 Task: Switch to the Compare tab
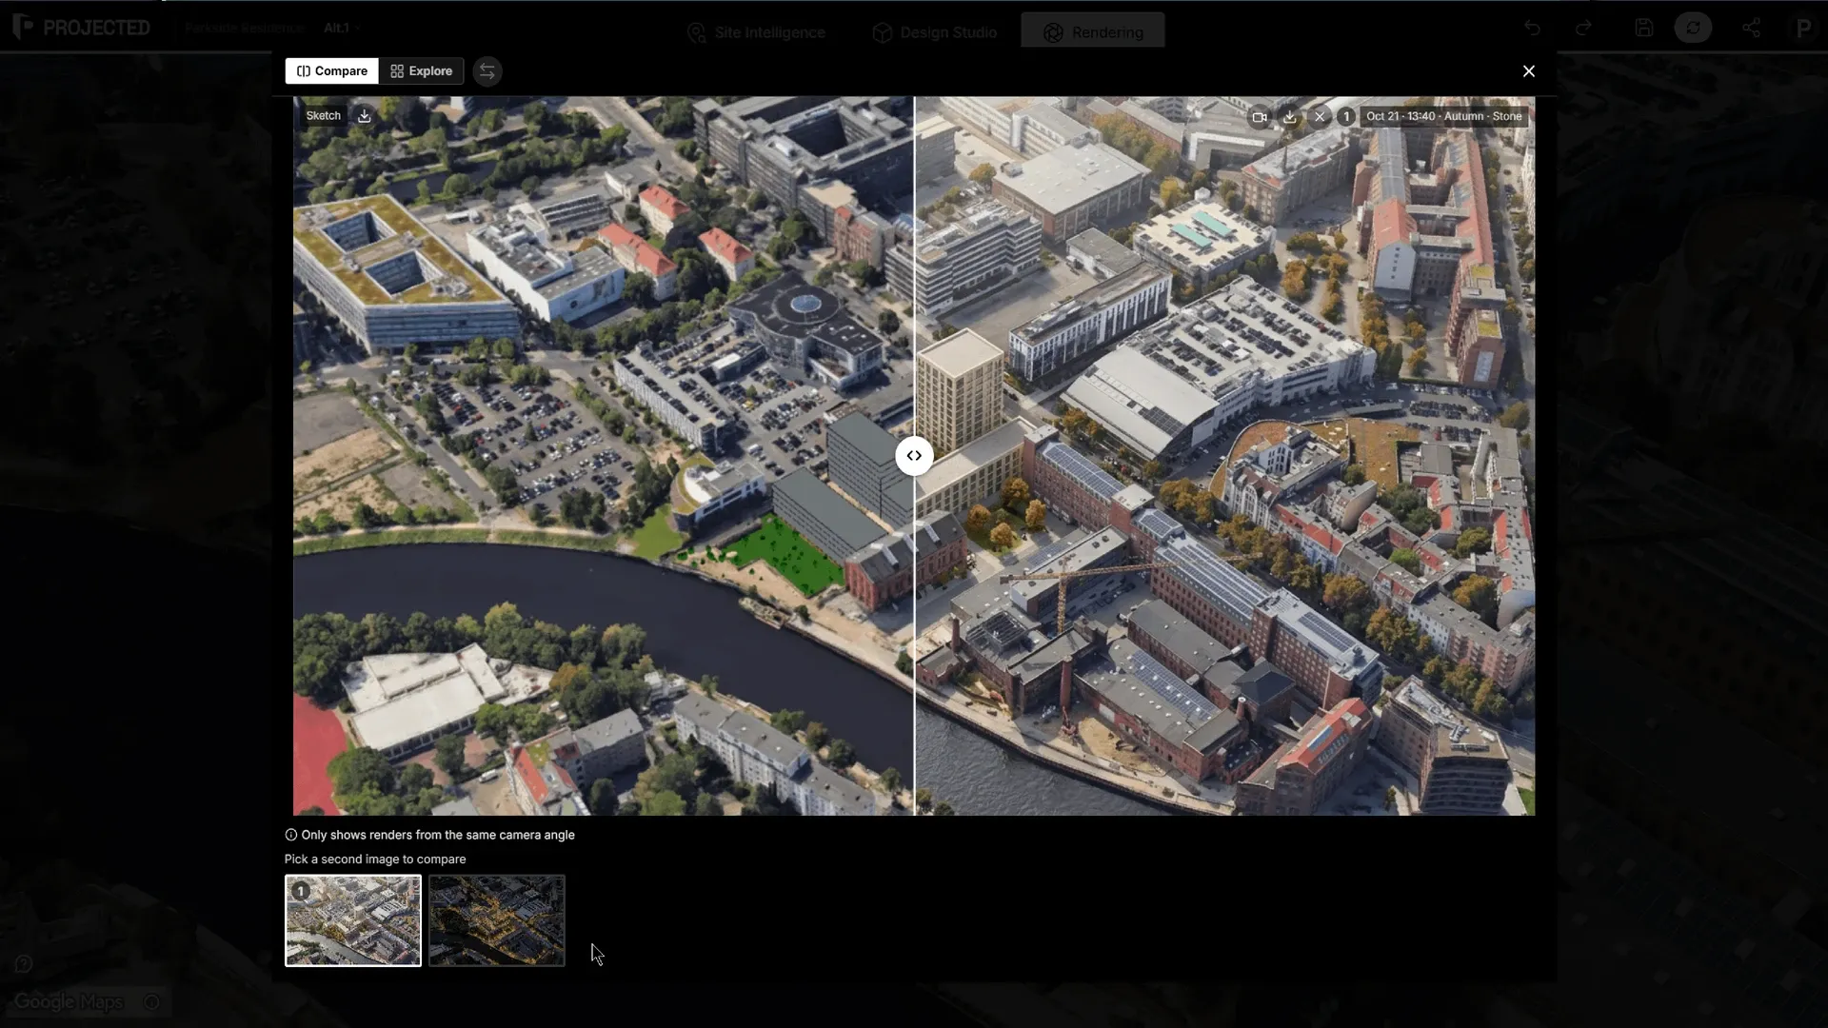[x=331, y=71]
